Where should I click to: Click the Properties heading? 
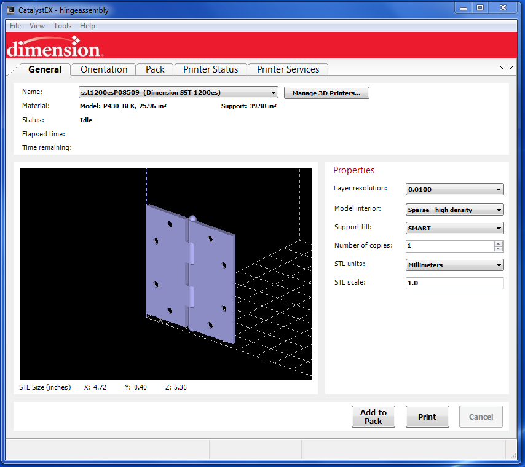[353, 170]
